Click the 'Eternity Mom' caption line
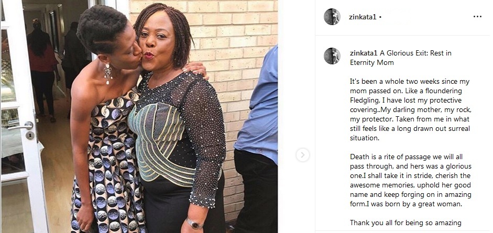This screenshot has width=493, height=233. click(371, 62)
